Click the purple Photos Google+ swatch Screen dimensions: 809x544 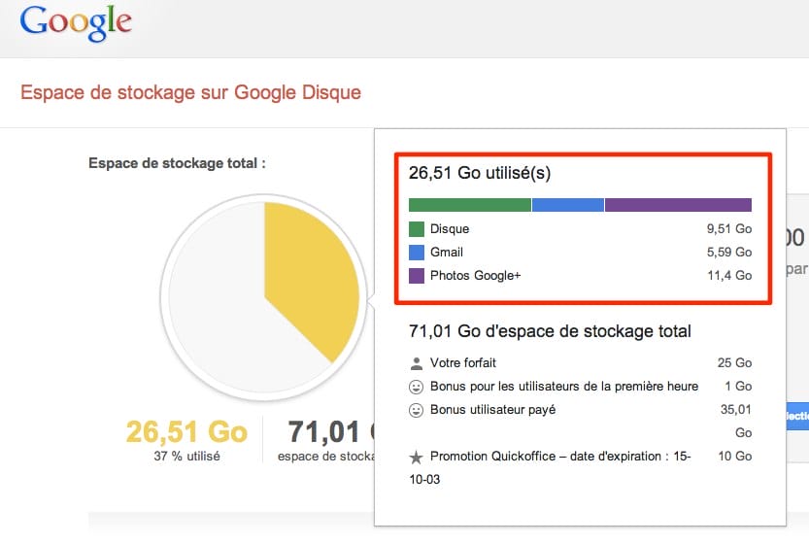pyautogui.click(x=417, y=276)
